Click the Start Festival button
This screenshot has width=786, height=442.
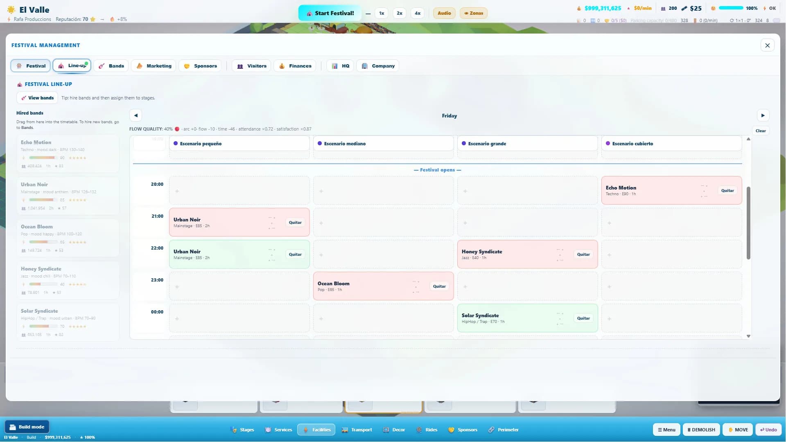click(x=330, y=13)
